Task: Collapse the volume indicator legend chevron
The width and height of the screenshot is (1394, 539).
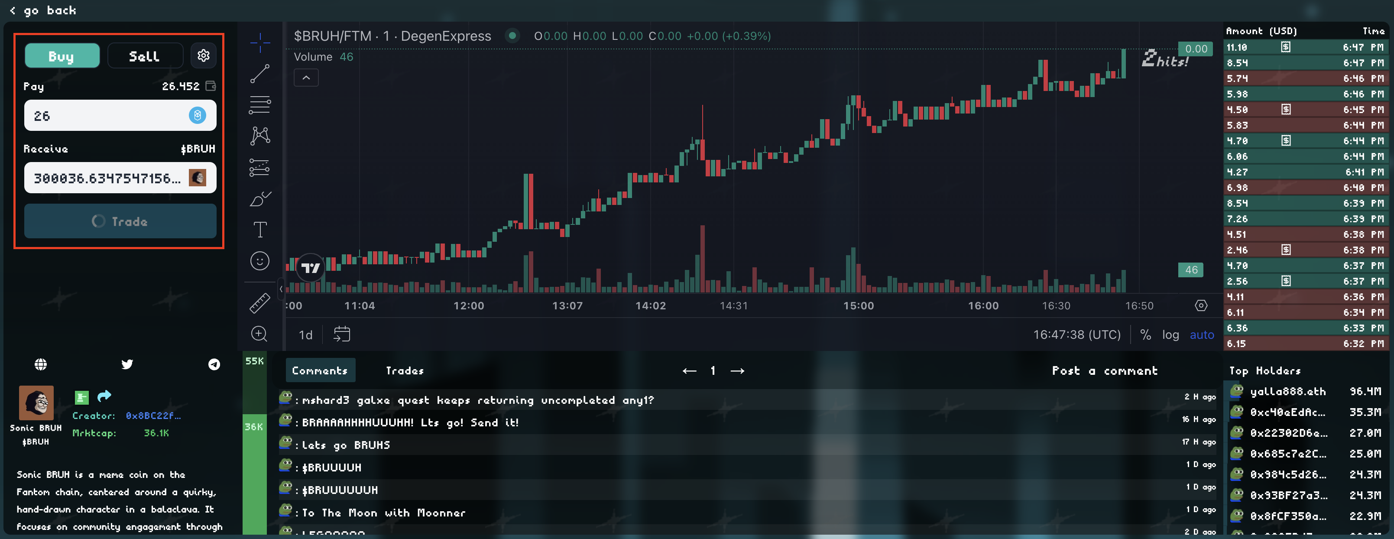Action: pyautogui.click(x=306, y=78)
